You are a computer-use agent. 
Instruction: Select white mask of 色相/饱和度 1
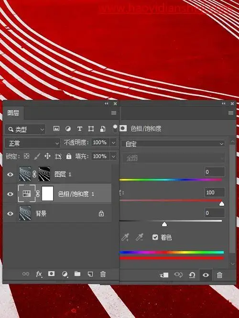tap(47, 193)
